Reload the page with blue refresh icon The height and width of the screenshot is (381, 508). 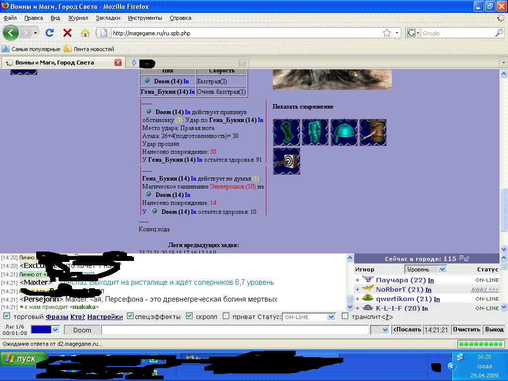49,33
